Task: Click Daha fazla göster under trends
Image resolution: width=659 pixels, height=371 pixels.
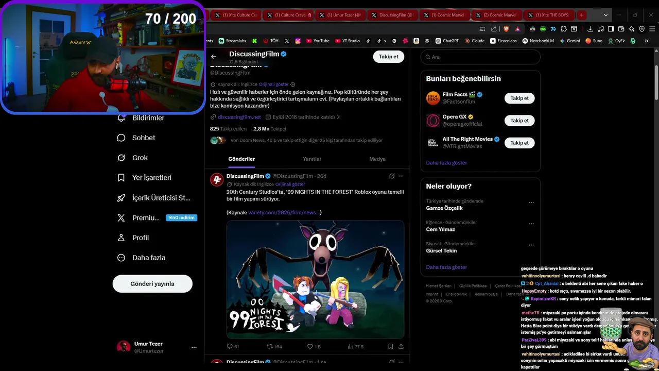Action: point(446,267)
